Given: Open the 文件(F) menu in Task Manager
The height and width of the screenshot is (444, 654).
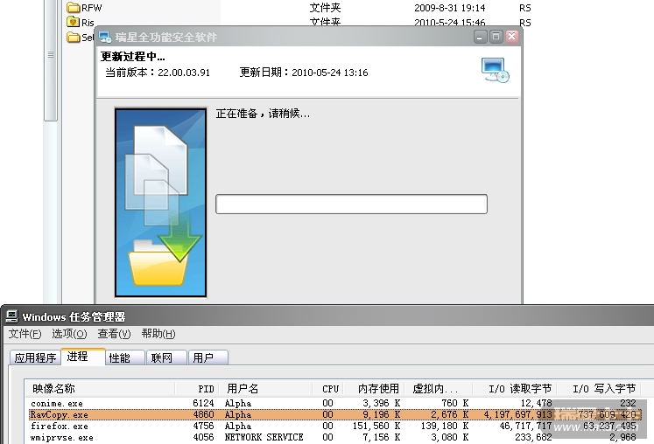Looking at the screenshot, I should [25, 334].
